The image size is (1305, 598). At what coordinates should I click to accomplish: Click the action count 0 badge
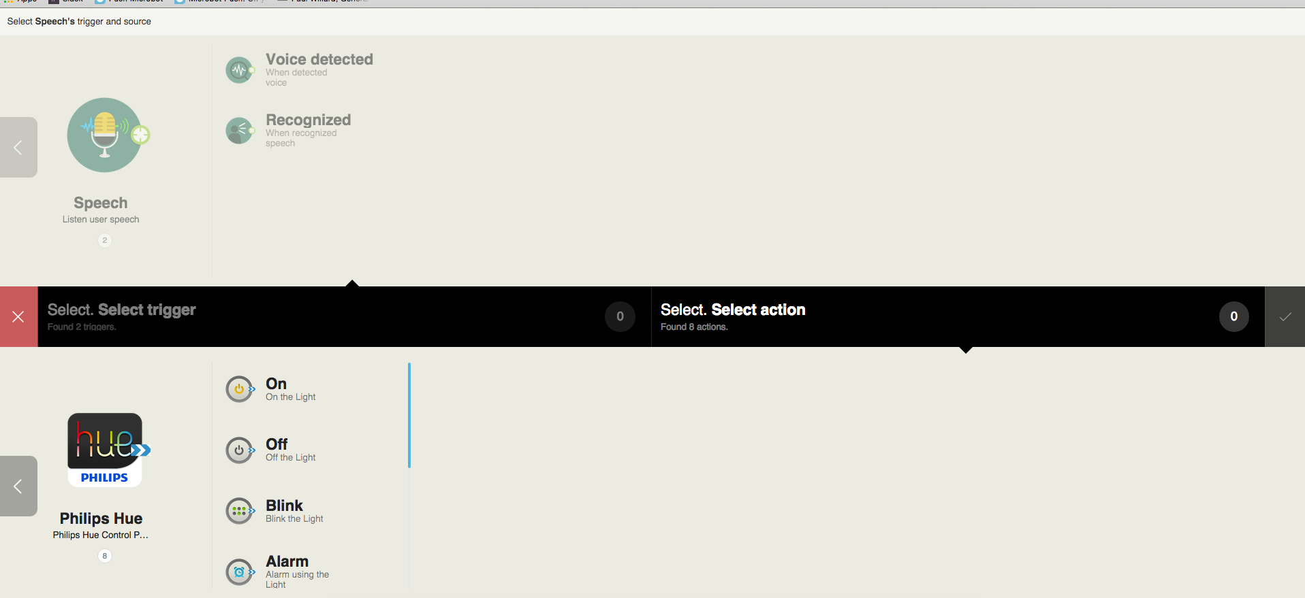tap(1233, 316)
